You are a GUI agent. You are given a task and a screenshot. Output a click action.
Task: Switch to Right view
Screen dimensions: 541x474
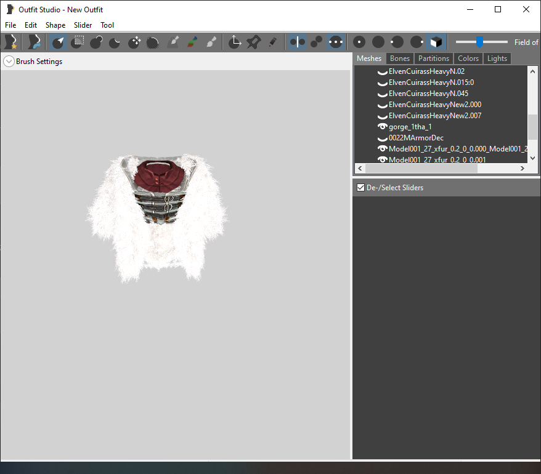[x=417, y=42]
